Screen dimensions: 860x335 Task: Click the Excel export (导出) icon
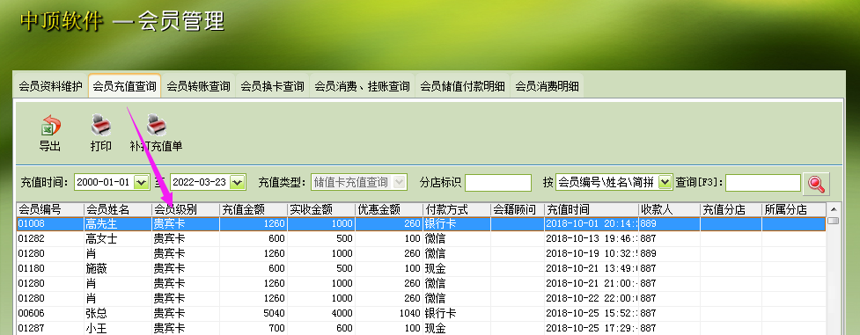tap(50, 126)
